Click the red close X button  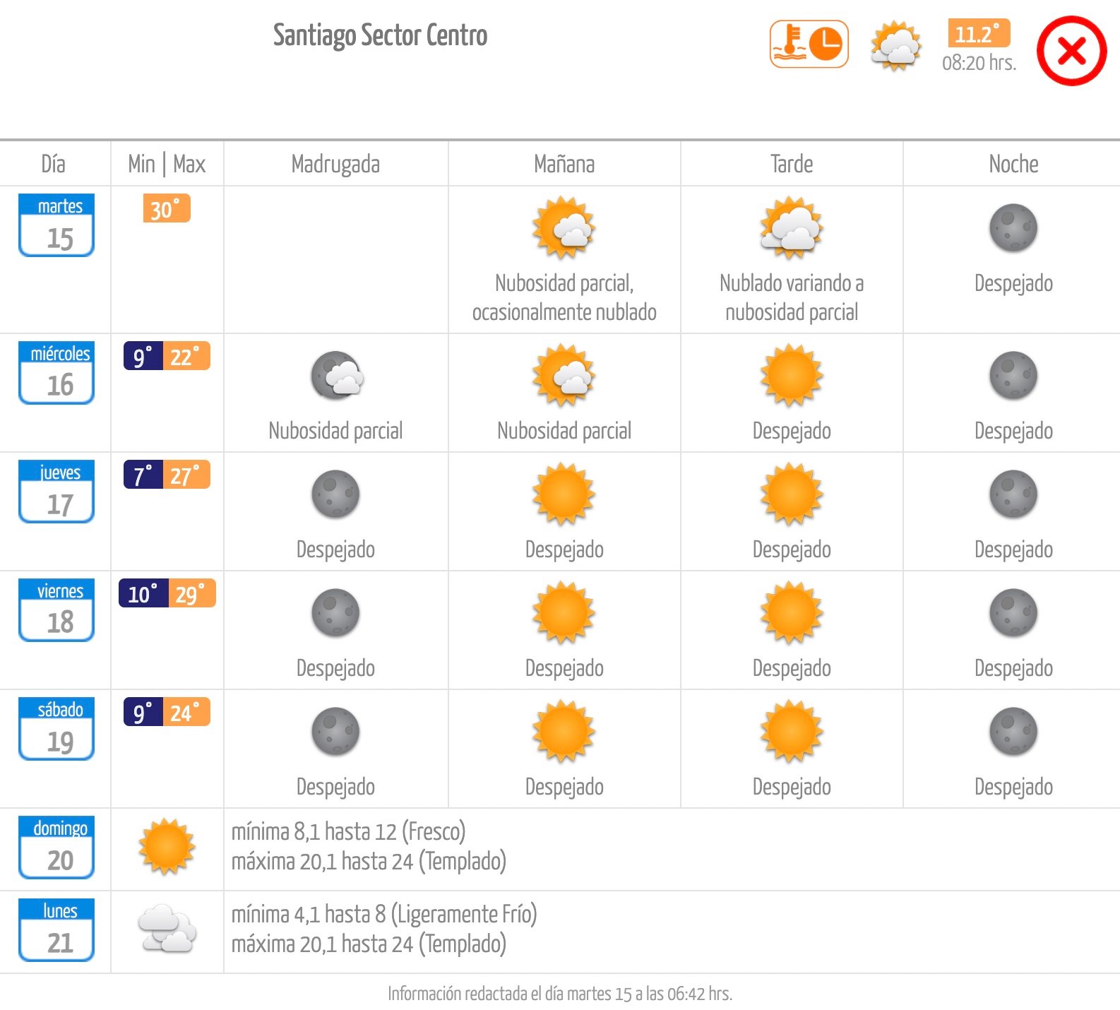click(1071, 51)
